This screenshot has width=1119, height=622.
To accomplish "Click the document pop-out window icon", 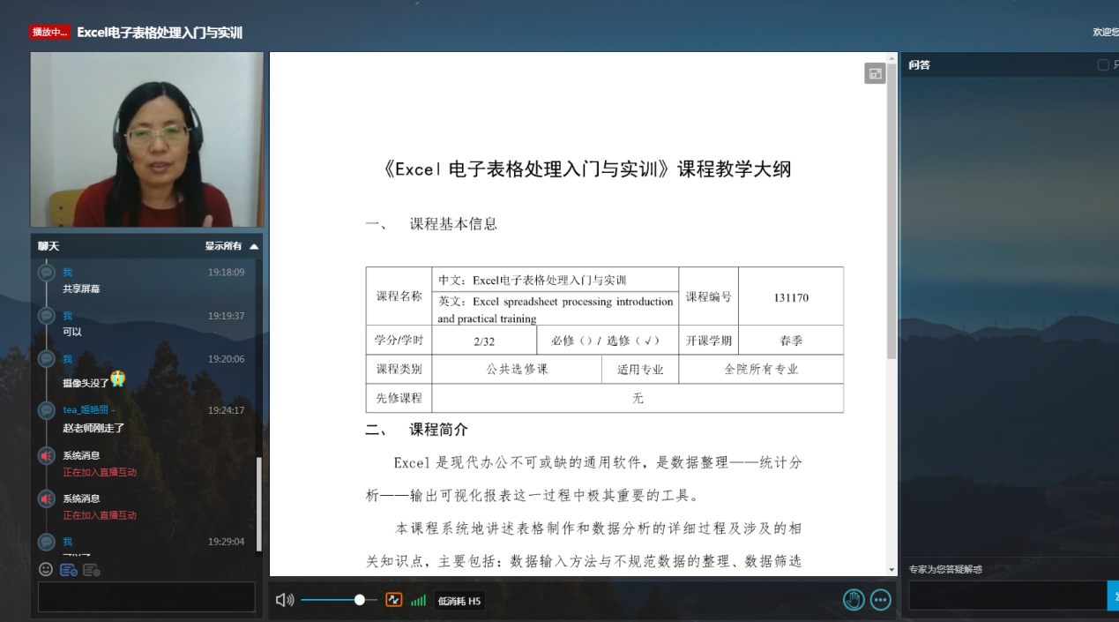I will coord(875,74).
